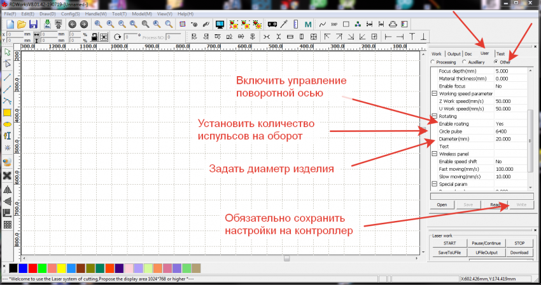
Task: Zoom out using the minus magnifier icon
Action: (122, 24)
